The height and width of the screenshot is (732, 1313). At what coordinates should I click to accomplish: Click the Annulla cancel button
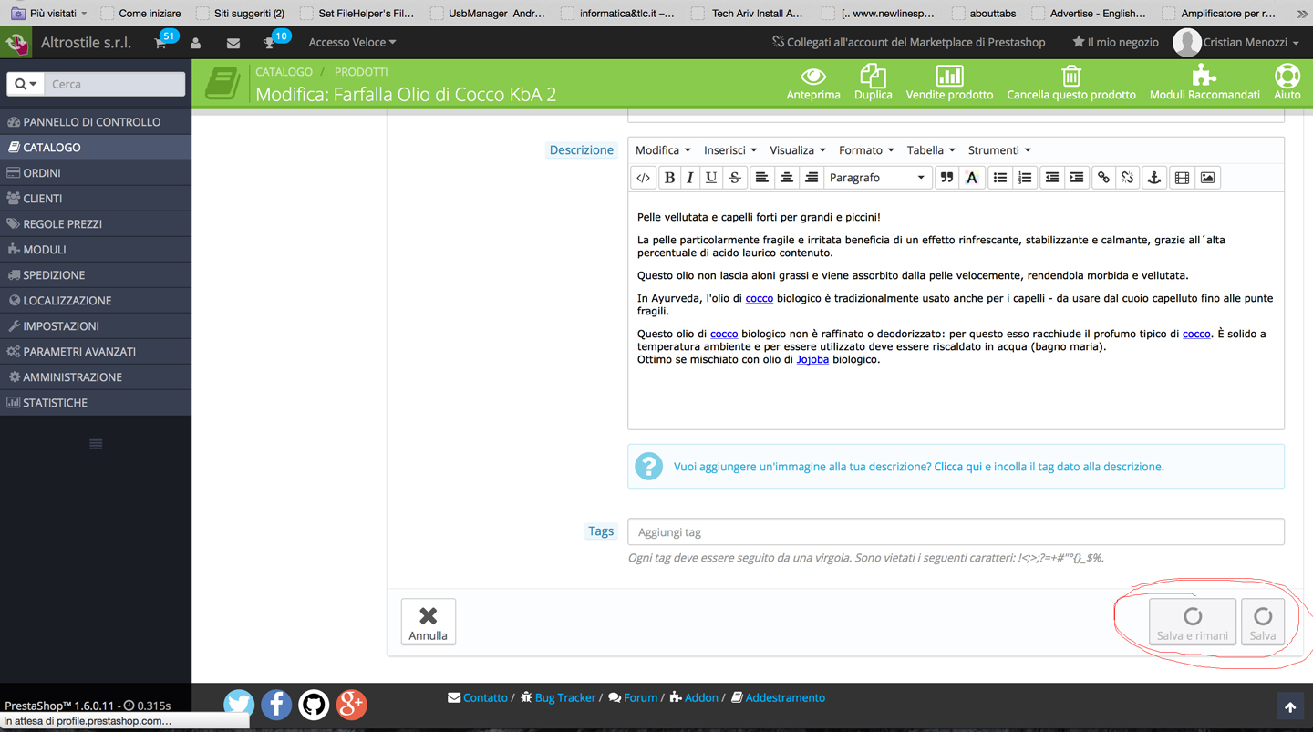click(428, 622)
